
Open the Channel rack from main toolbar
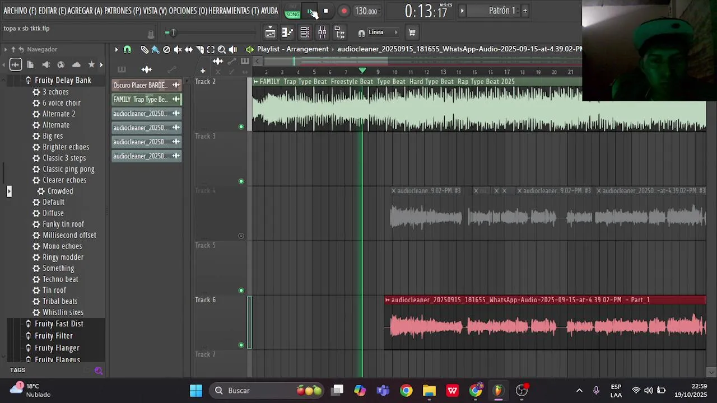tap(305, 32)
